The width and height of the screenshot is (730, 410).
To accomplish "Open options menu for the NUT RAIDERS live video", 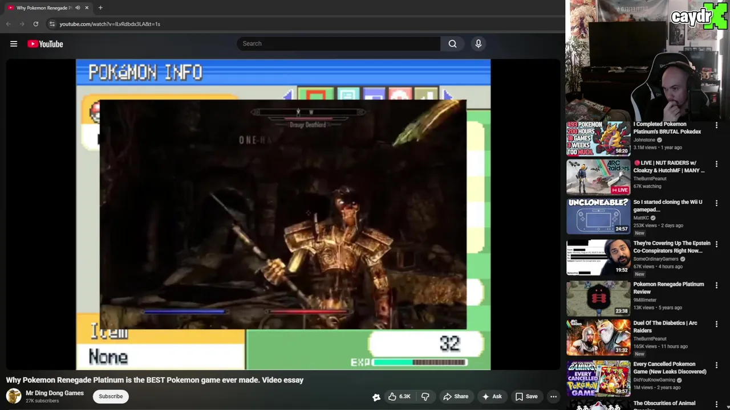I will pos(716,164).
